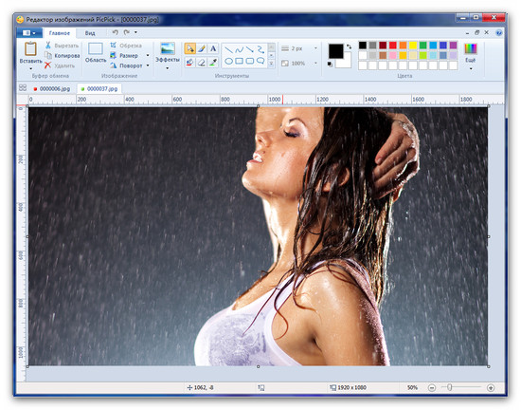
Task: Select the rounded rectangle shape
Action: click(x=250, y=62)
